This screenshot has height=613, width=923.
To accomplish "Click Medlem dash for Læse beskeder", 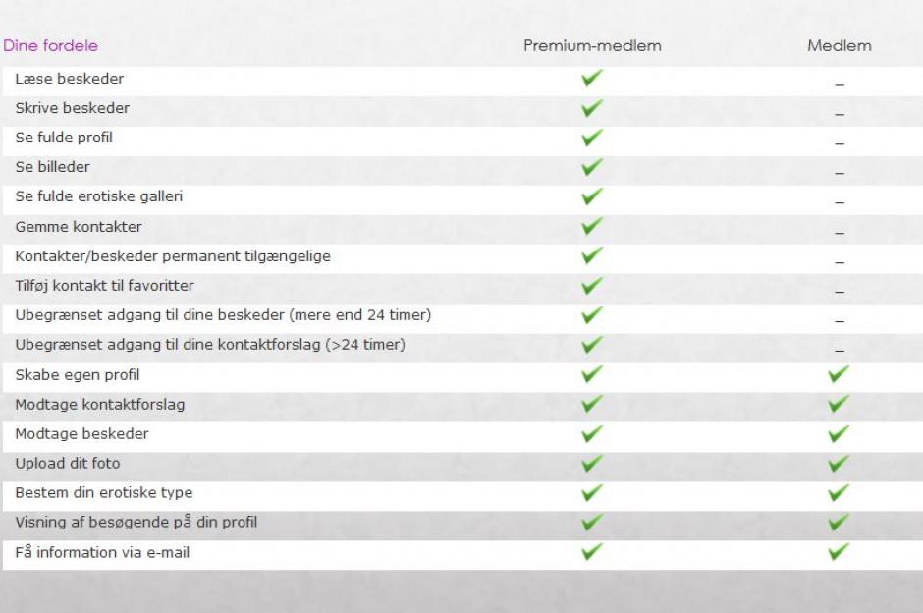I will pos(840,84).
